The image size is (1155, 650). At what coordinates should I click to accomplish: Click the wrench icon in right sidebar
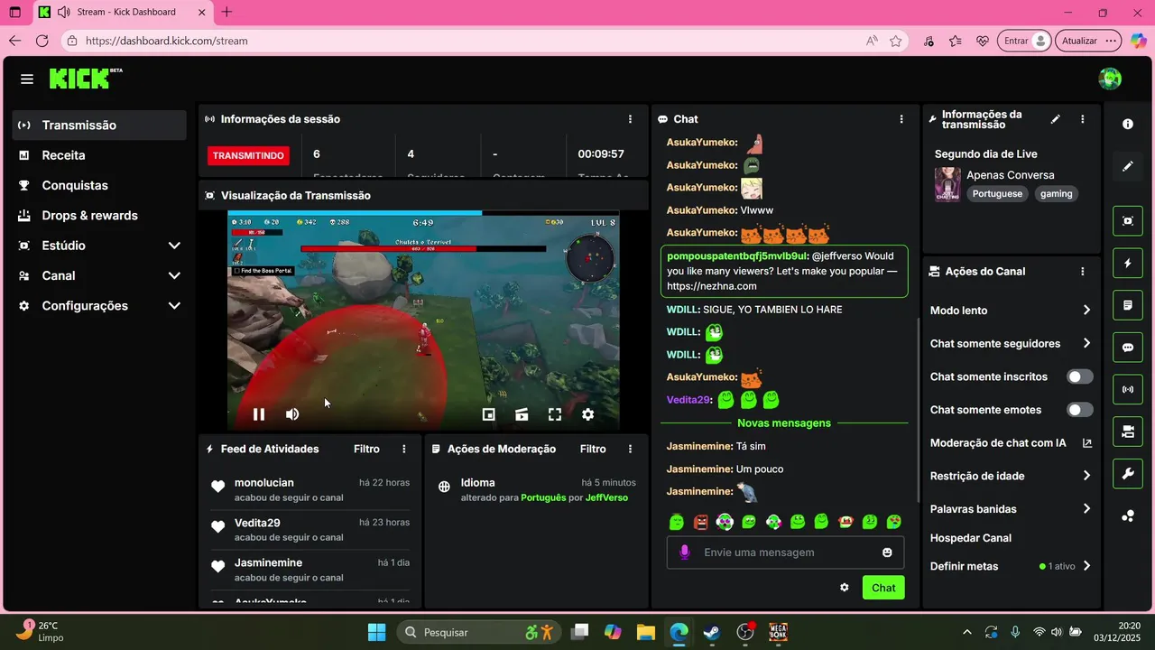tap(1128, 474)
